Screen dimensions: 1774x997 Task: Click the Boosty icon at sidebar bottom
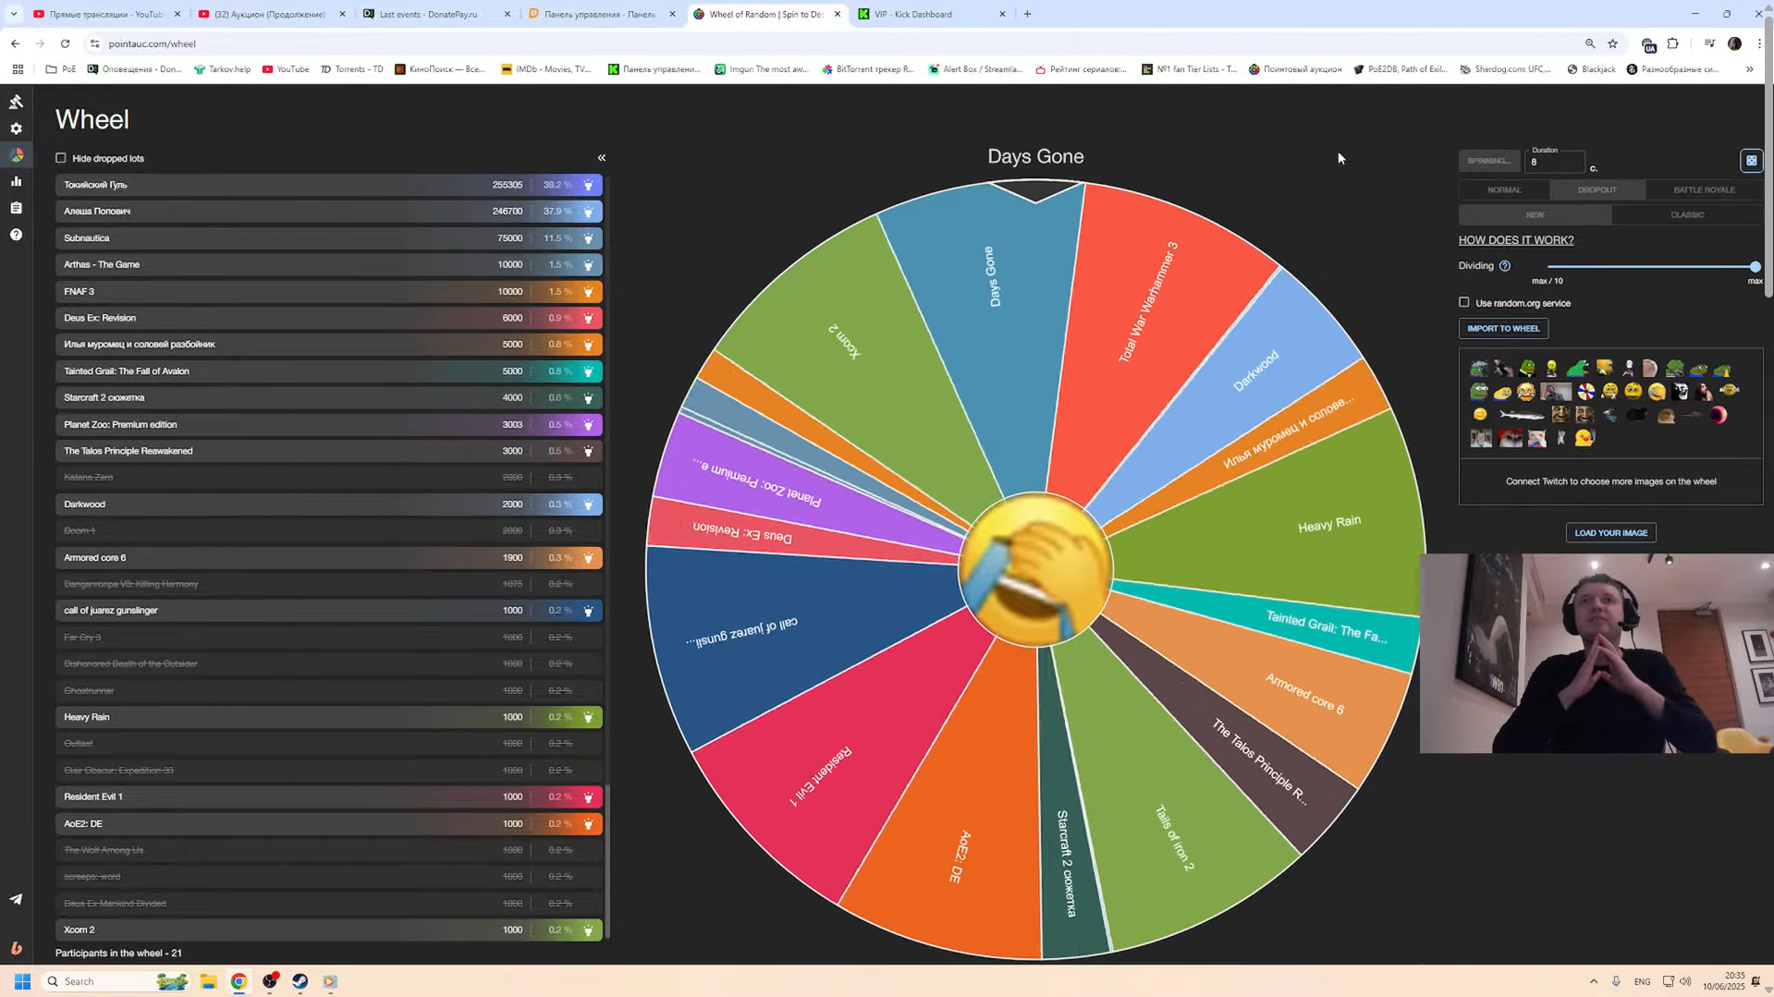[16, 948]
